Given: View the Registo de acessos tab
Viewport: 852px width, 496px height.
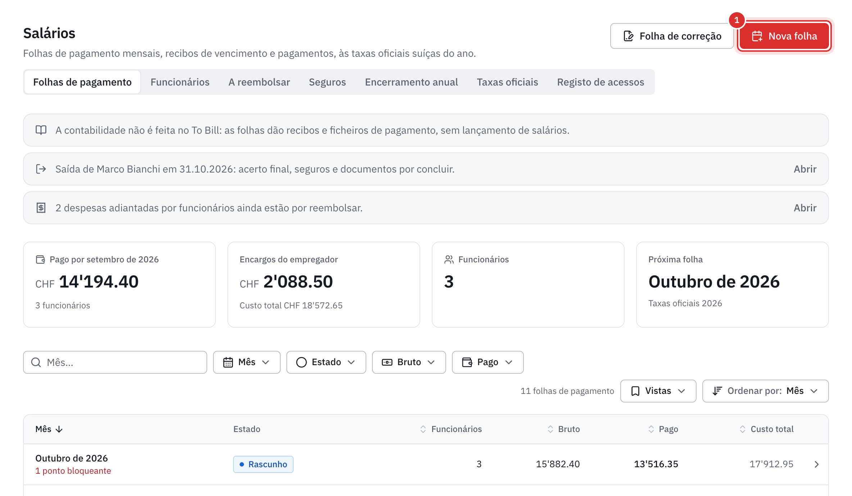Looking at the screenshot, I should coord(601,82).
